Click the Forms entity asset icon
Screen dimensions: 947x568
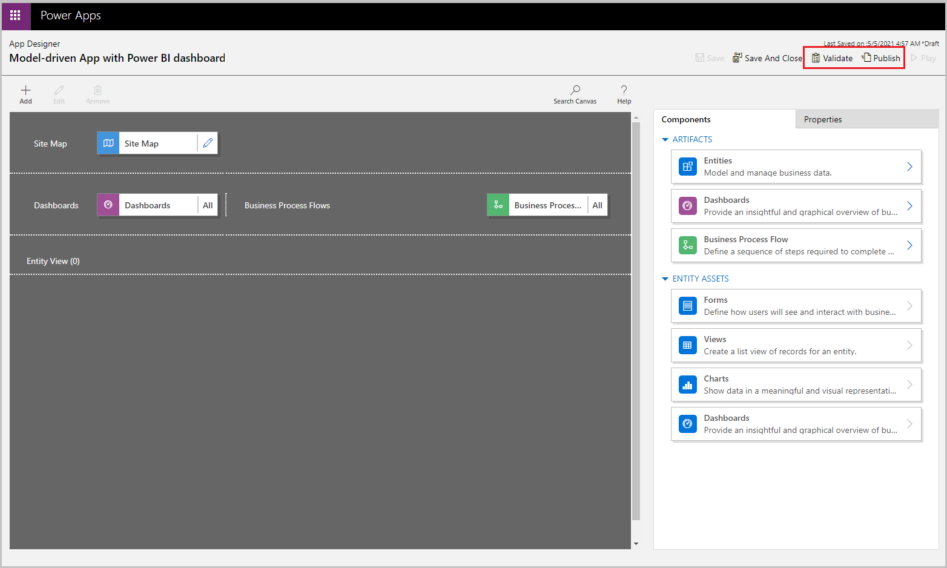[688, 306]
